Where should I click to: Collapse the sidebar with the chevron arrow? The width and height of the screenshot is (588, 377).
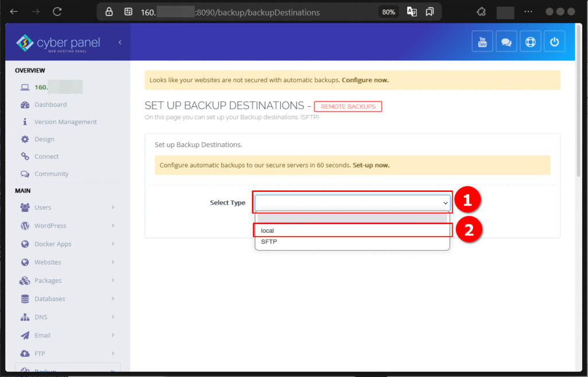(x=119, y=41)
